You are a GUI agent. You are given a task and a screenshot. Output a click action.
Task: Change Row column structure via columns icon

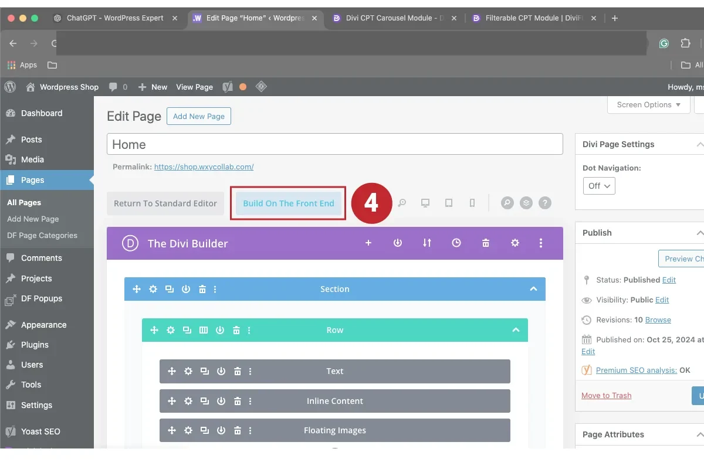204,329
